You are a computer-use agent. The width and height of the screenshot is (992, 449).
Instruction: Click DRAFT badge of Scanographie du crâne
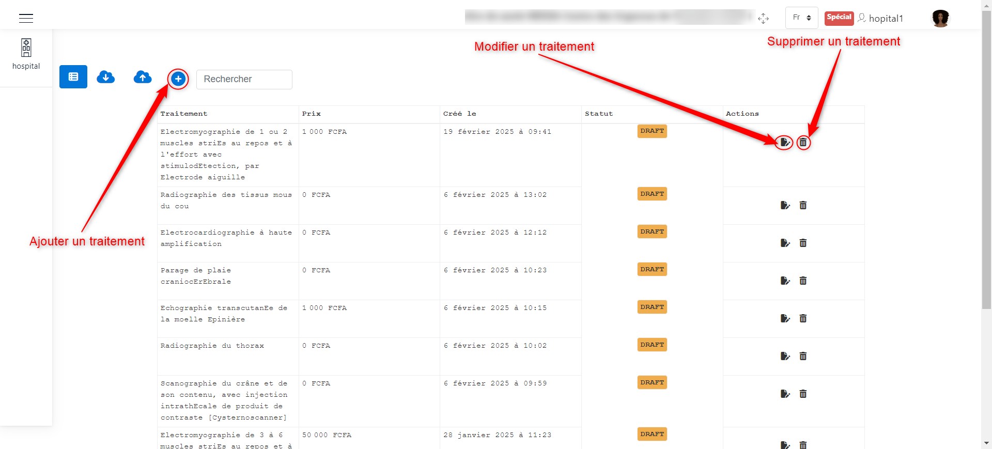652,382
